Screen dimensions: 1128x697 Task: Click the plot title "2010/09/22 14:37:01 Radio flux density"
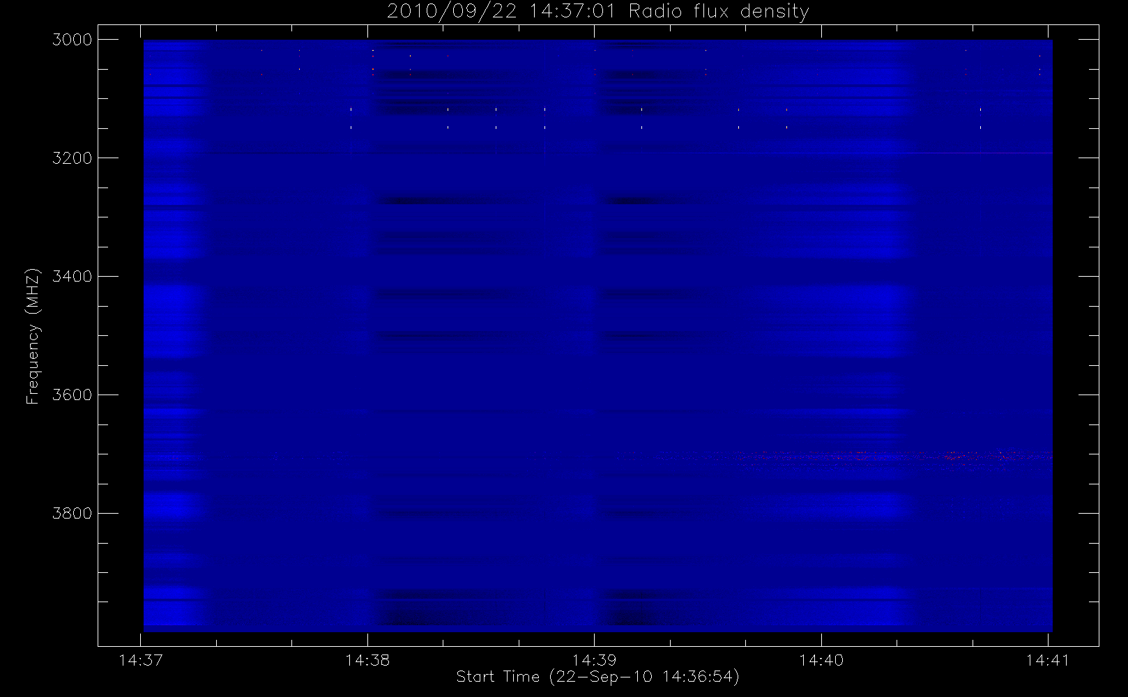[597, 12]
